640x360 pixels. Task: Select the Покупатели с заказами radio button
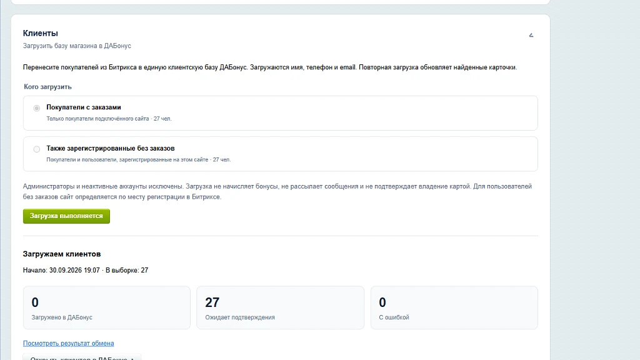tap(37, 108)
